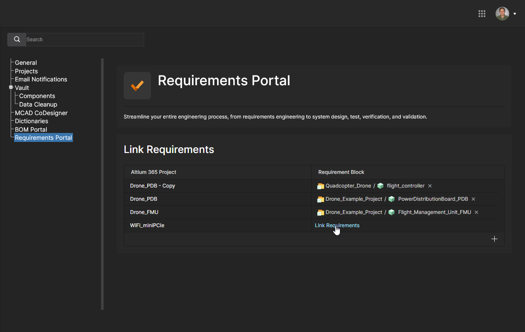Click the PowerDistributionBoard_PDB block name
Screen dimensions: 525x332
click(x=433, y=199)
